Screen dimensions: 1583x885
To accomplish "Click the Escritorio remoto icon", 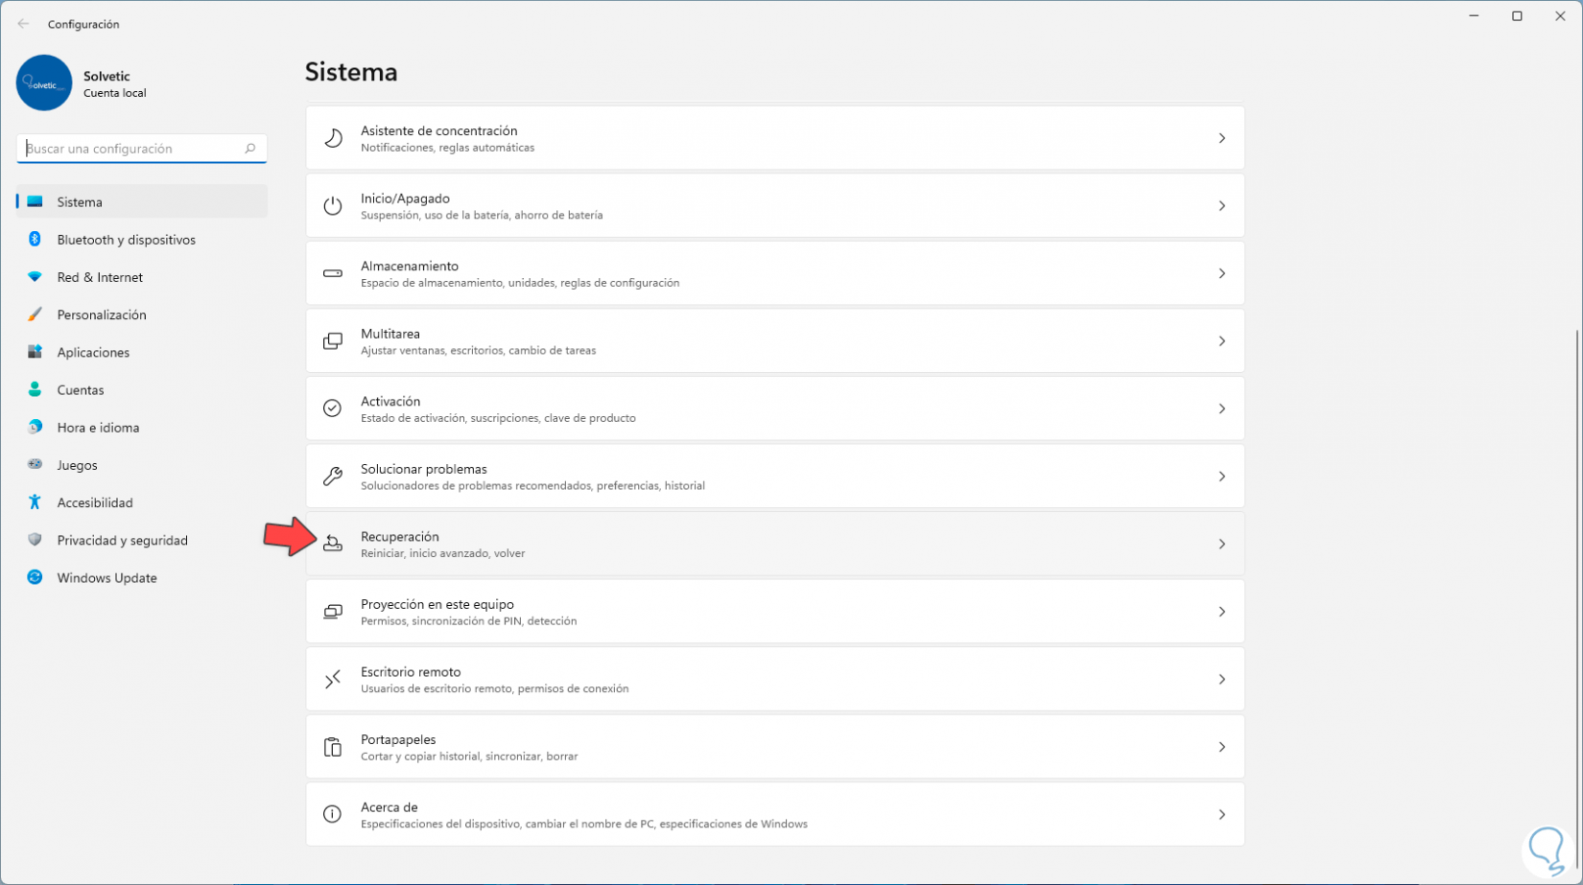I will [333, 680].
